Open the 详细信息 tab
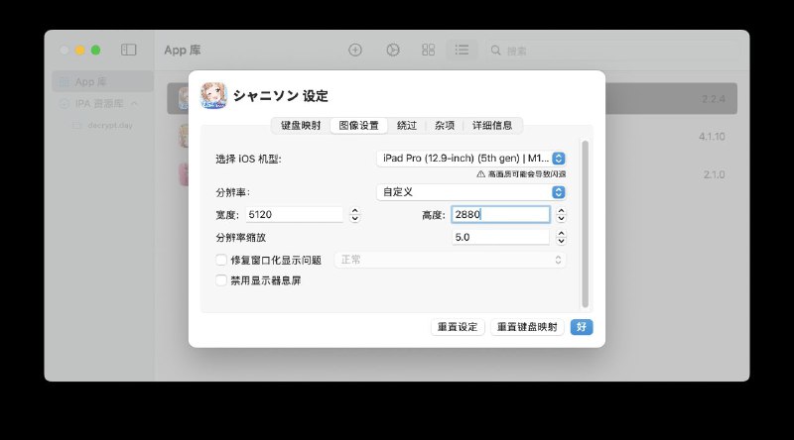Screen dimensions: 794x440 click(x=492, y=126)
